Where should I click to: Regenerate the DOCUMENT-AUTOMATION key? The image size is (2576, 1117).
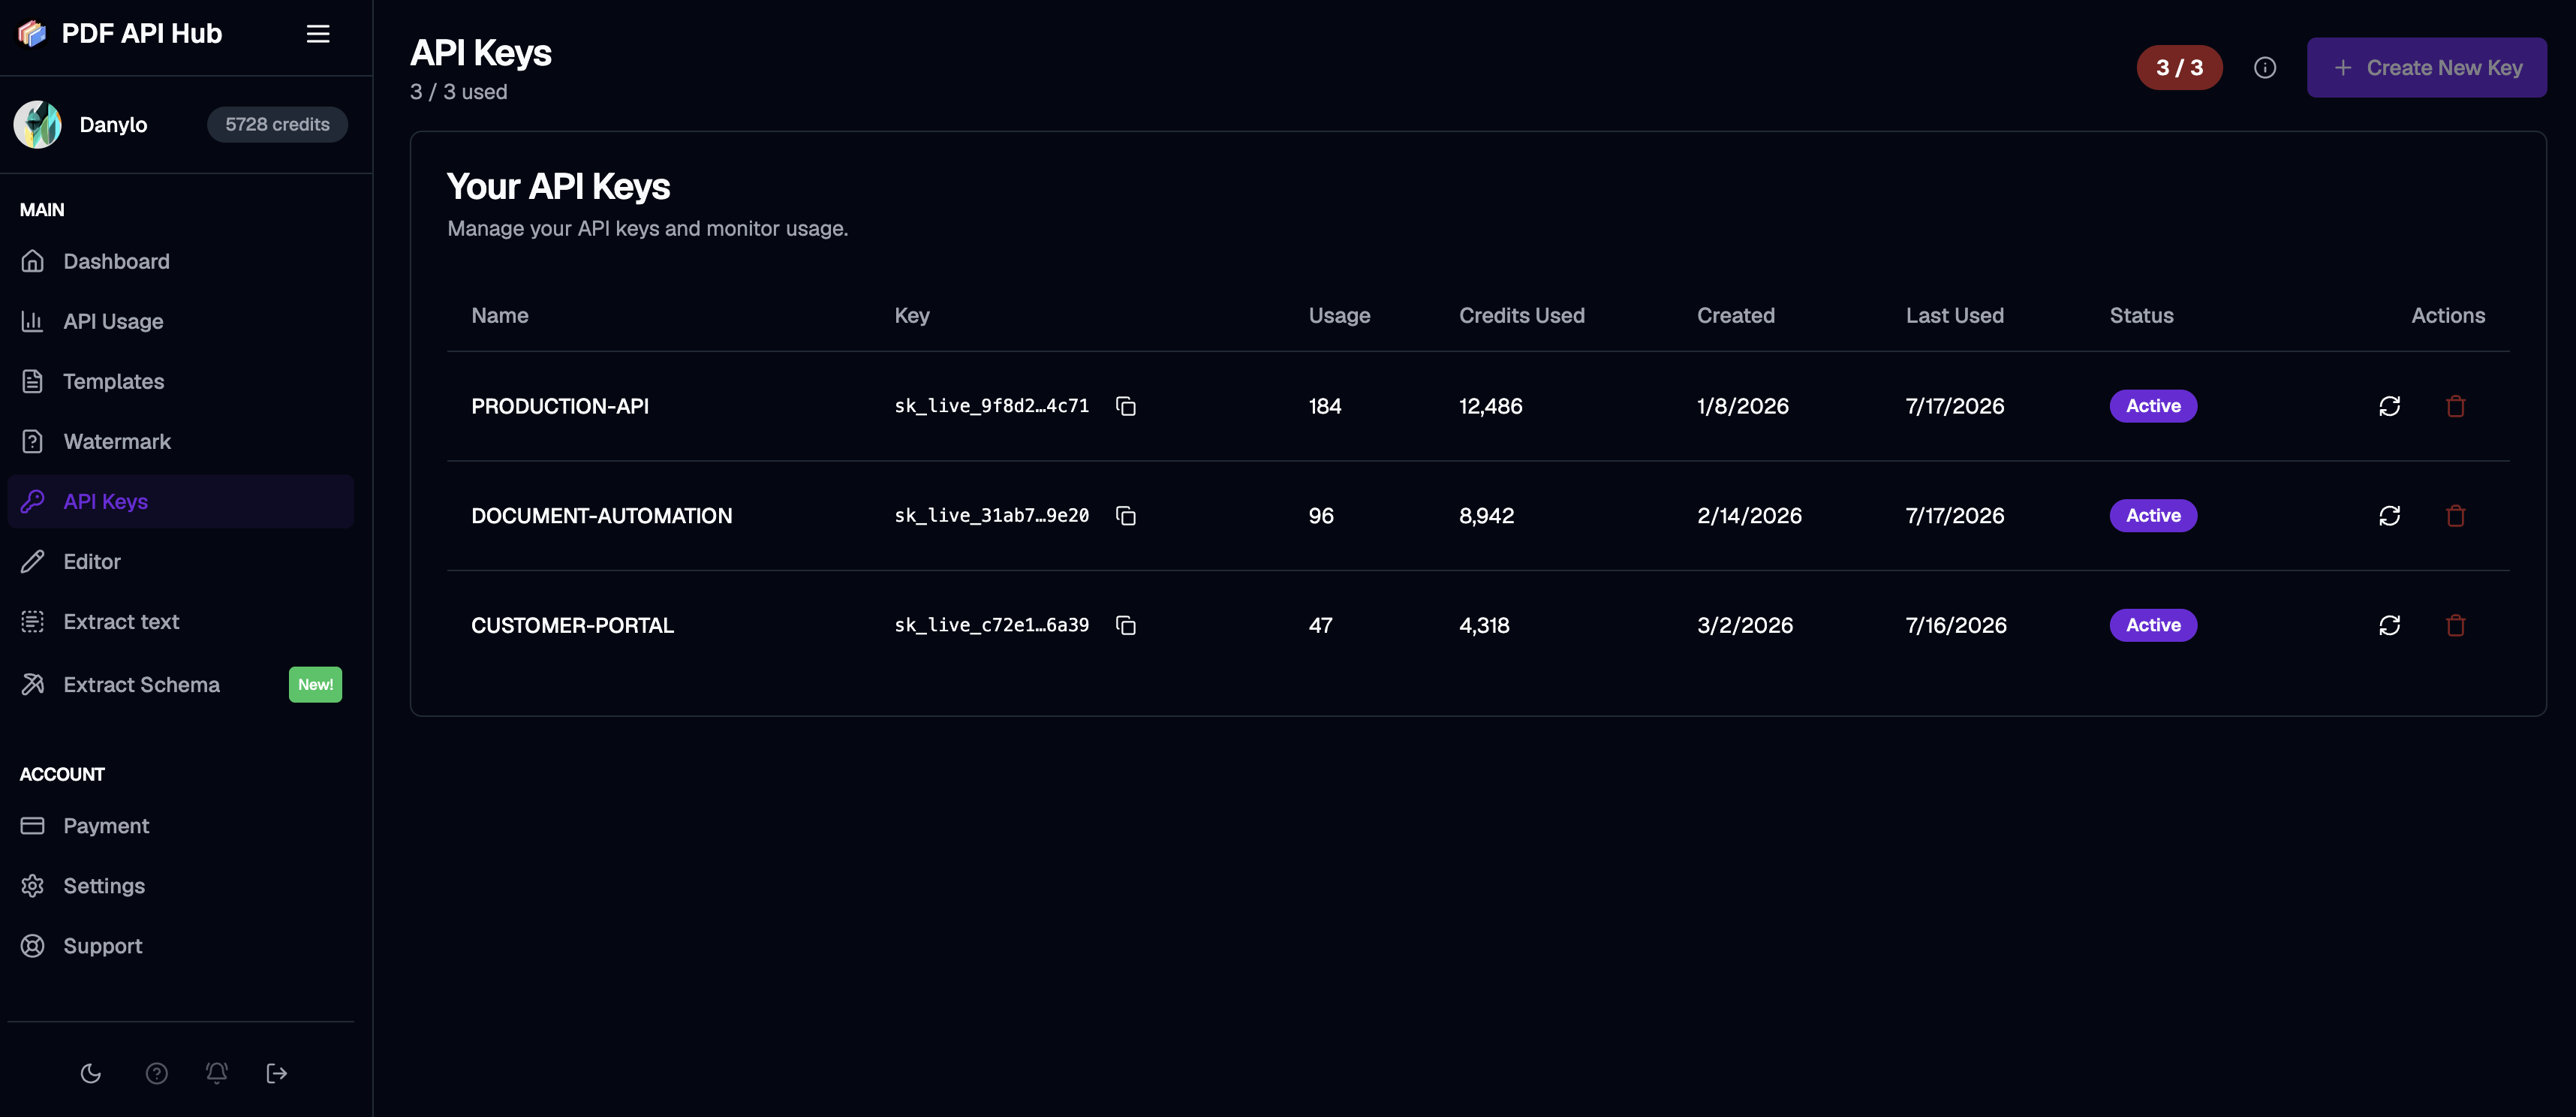tap(2389, 515)
